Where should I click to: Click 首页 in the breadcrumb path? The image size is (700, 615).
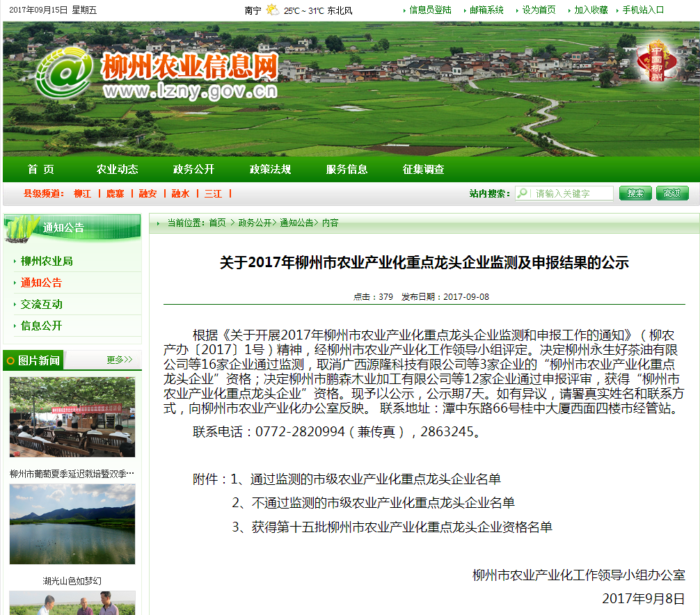pyautogui.click(x=217, y=223)
